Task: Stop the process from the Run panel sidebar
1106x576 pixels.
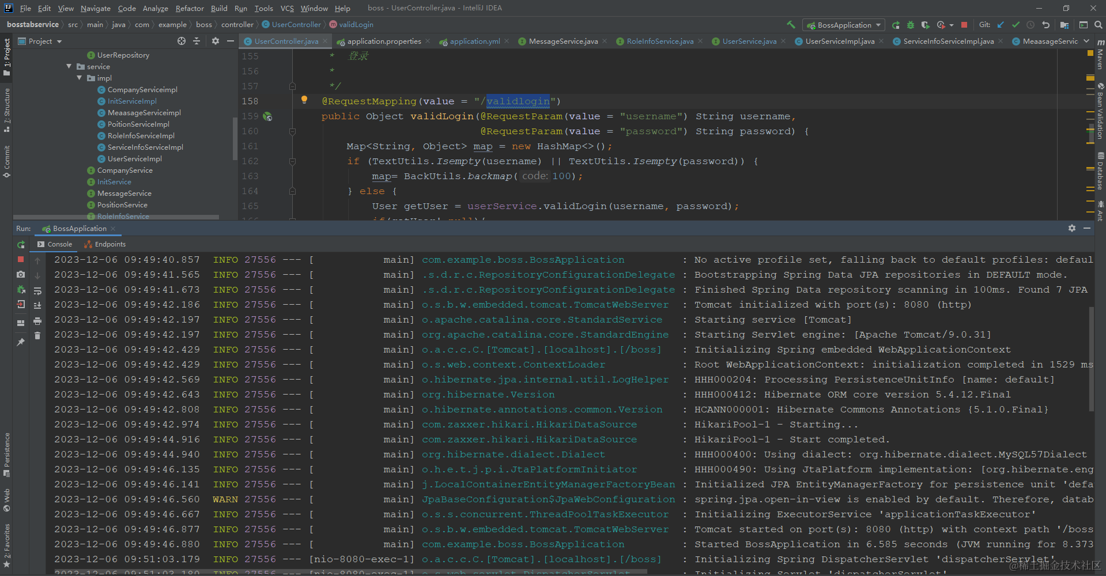Action: (x=21, y=260)
